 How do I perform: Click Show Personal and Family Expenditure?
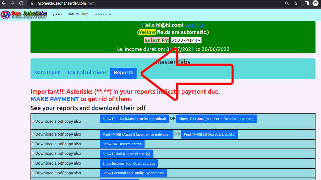[x=133, y=173]
